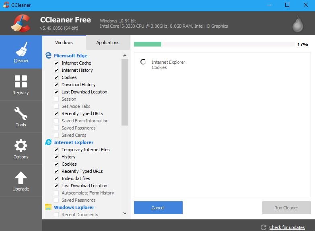This screenshot has height=231, width=315.
Task: Click the Windows 10 64-bit system info text
Action: point(118,21)
